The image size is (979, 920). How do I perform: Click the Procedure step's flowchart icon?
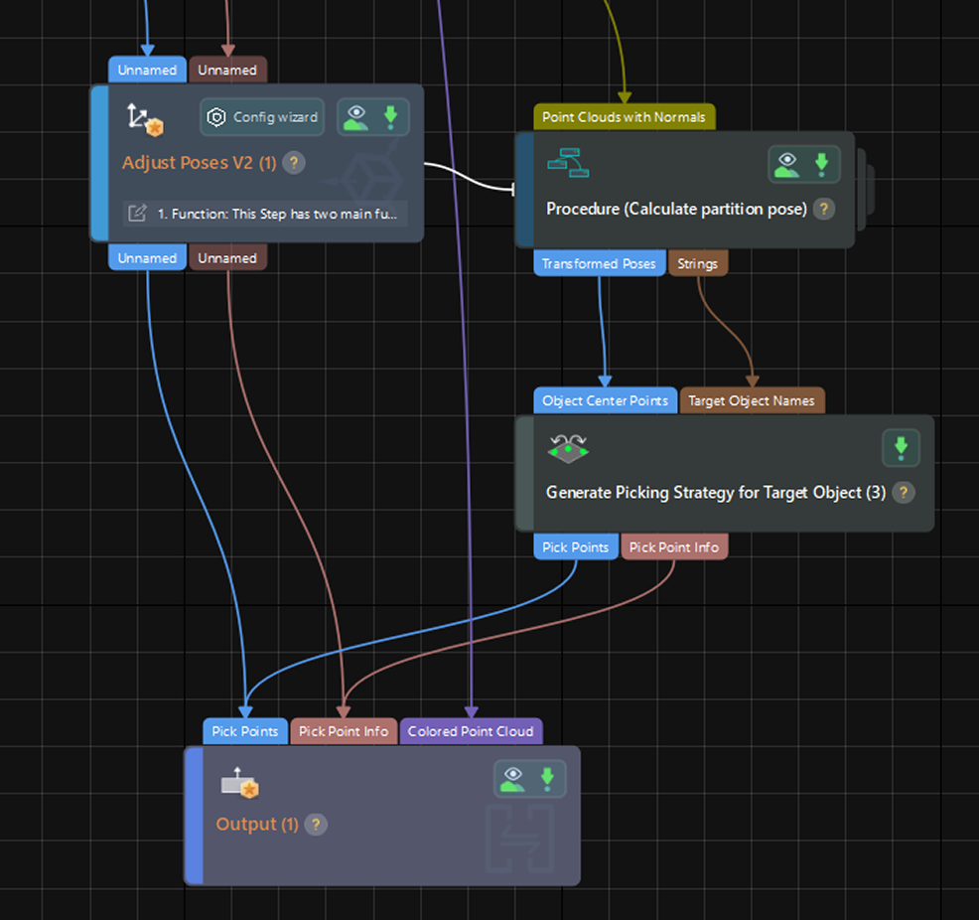click(567, 162)
